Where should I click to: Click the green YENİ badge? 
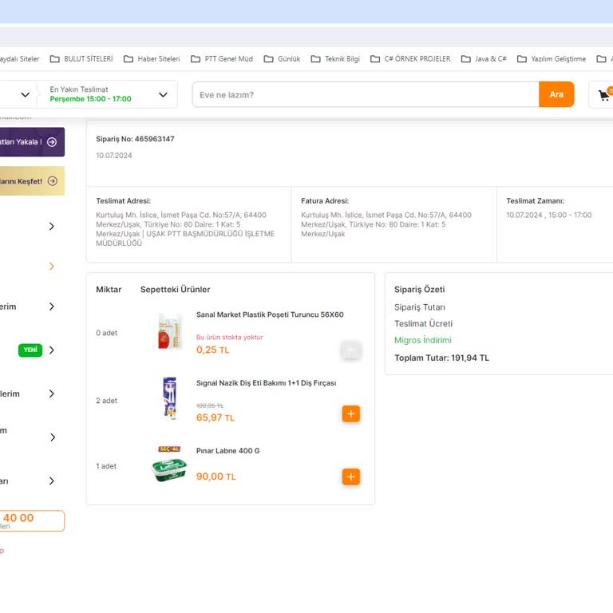[30, 350]
